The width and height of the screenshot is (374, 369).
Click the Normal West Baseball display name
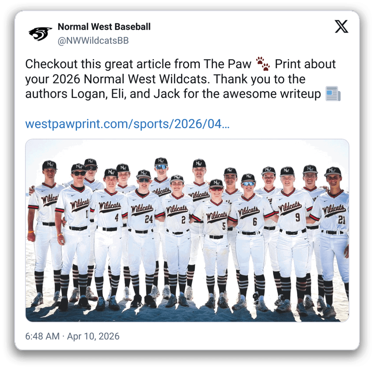(x=104, y=27)
